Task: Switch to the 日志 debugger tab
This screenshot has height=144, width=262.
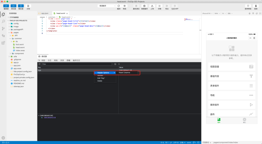Action: [x=50, y=60]
